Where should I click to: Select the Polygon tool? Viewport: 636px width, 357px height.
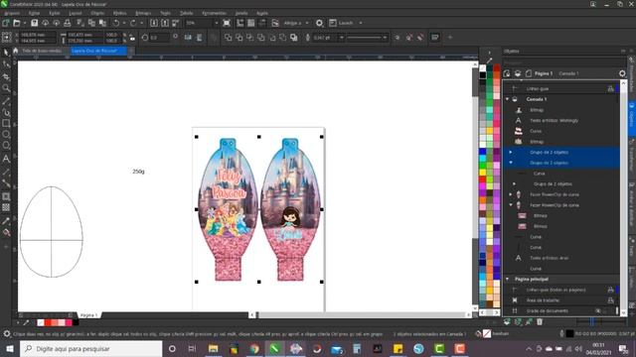click(x=6, y=146)
